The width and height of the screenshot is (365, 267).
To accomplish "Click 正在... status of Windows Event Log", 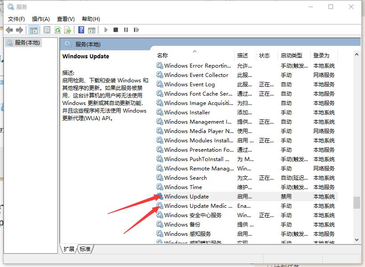I will [x=266, y=84].
